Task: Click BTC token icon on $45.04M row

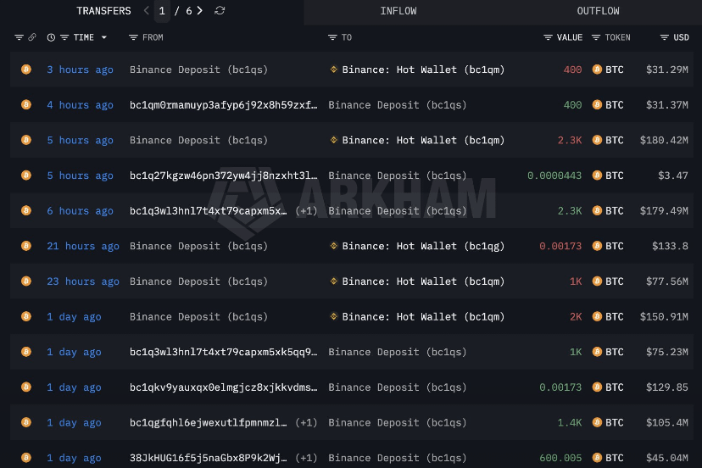Action: click(x=597, y=458)
